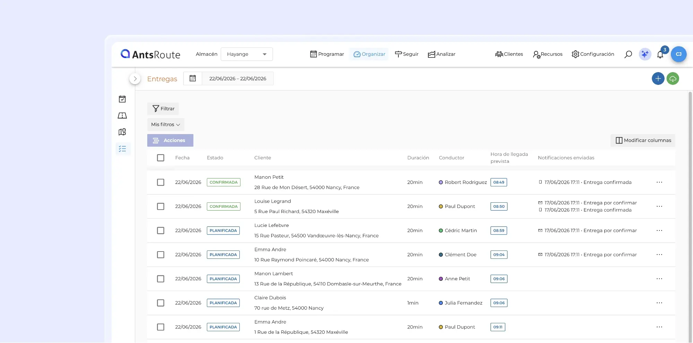Expand the Mis filtros dropdown
The height and width of the screenshot is (343, 693).
(x=166, y=124)
